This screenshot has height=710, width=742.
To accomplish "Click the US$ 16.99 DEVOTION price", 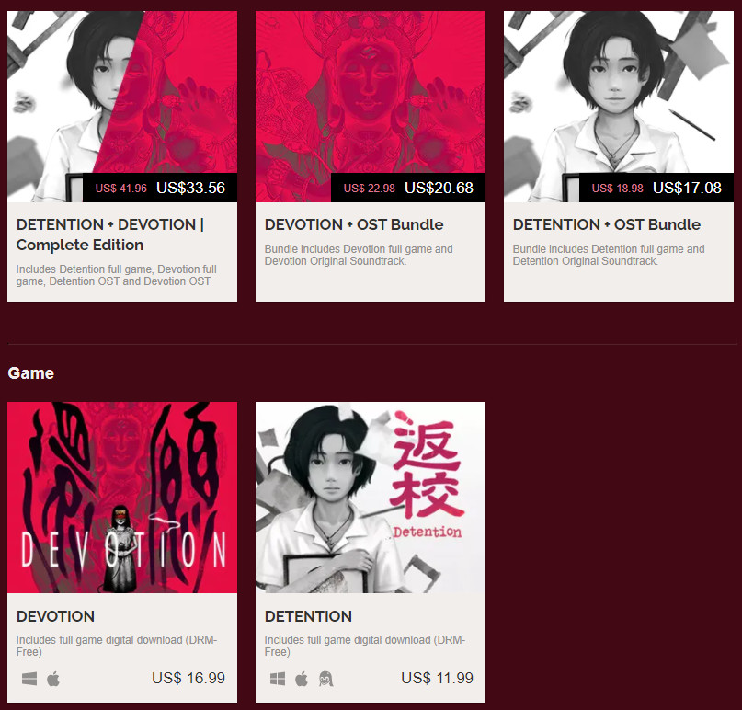I will (x=188, y=678).
